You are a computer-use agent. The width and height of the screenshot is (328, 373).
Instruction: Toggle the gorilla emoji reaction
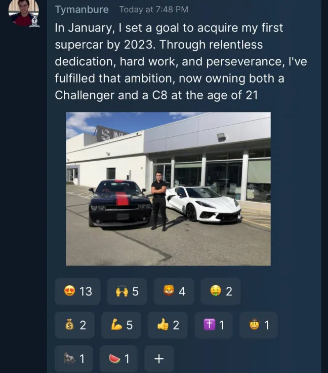point(75,359)
